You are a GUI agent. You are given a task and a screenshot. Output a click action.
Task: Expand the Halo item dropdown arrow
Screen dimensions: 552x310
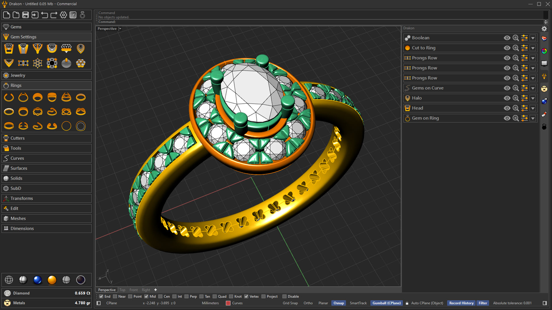click(533, 98)
